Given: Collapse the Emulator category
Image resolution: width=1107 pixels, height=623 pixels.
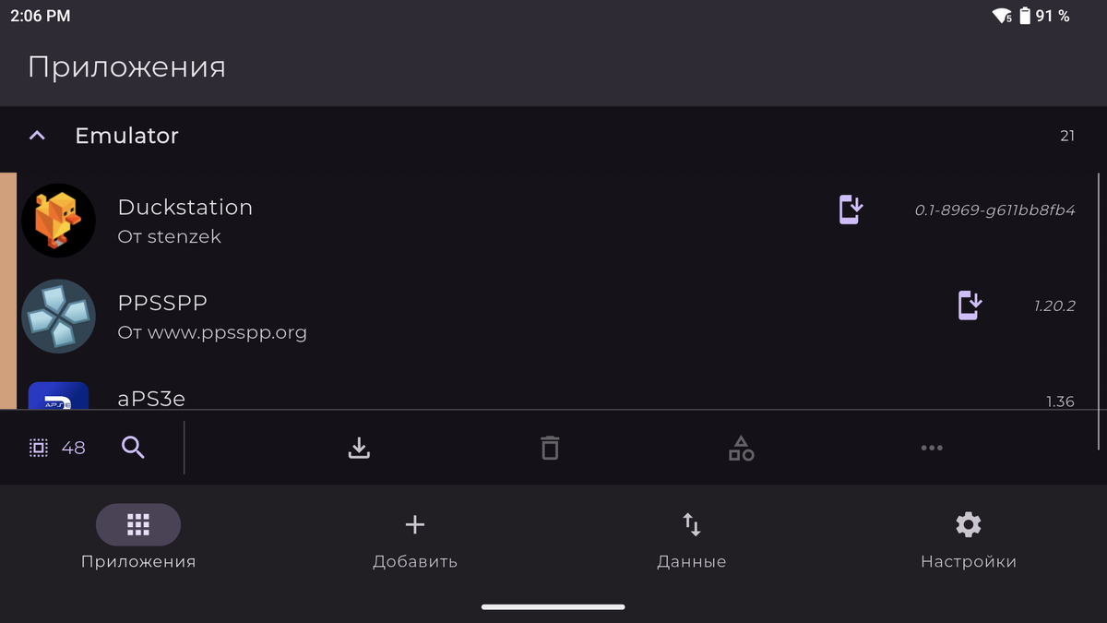Looking at the screenshot, I should pos(36,136).
